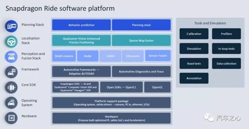249x129 pixels.
Task: Select the Sensor Fusion block
Action: [x=158, y=56]
